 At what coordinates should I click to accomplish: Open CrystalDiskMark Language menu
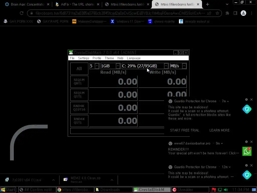point(134,58)
